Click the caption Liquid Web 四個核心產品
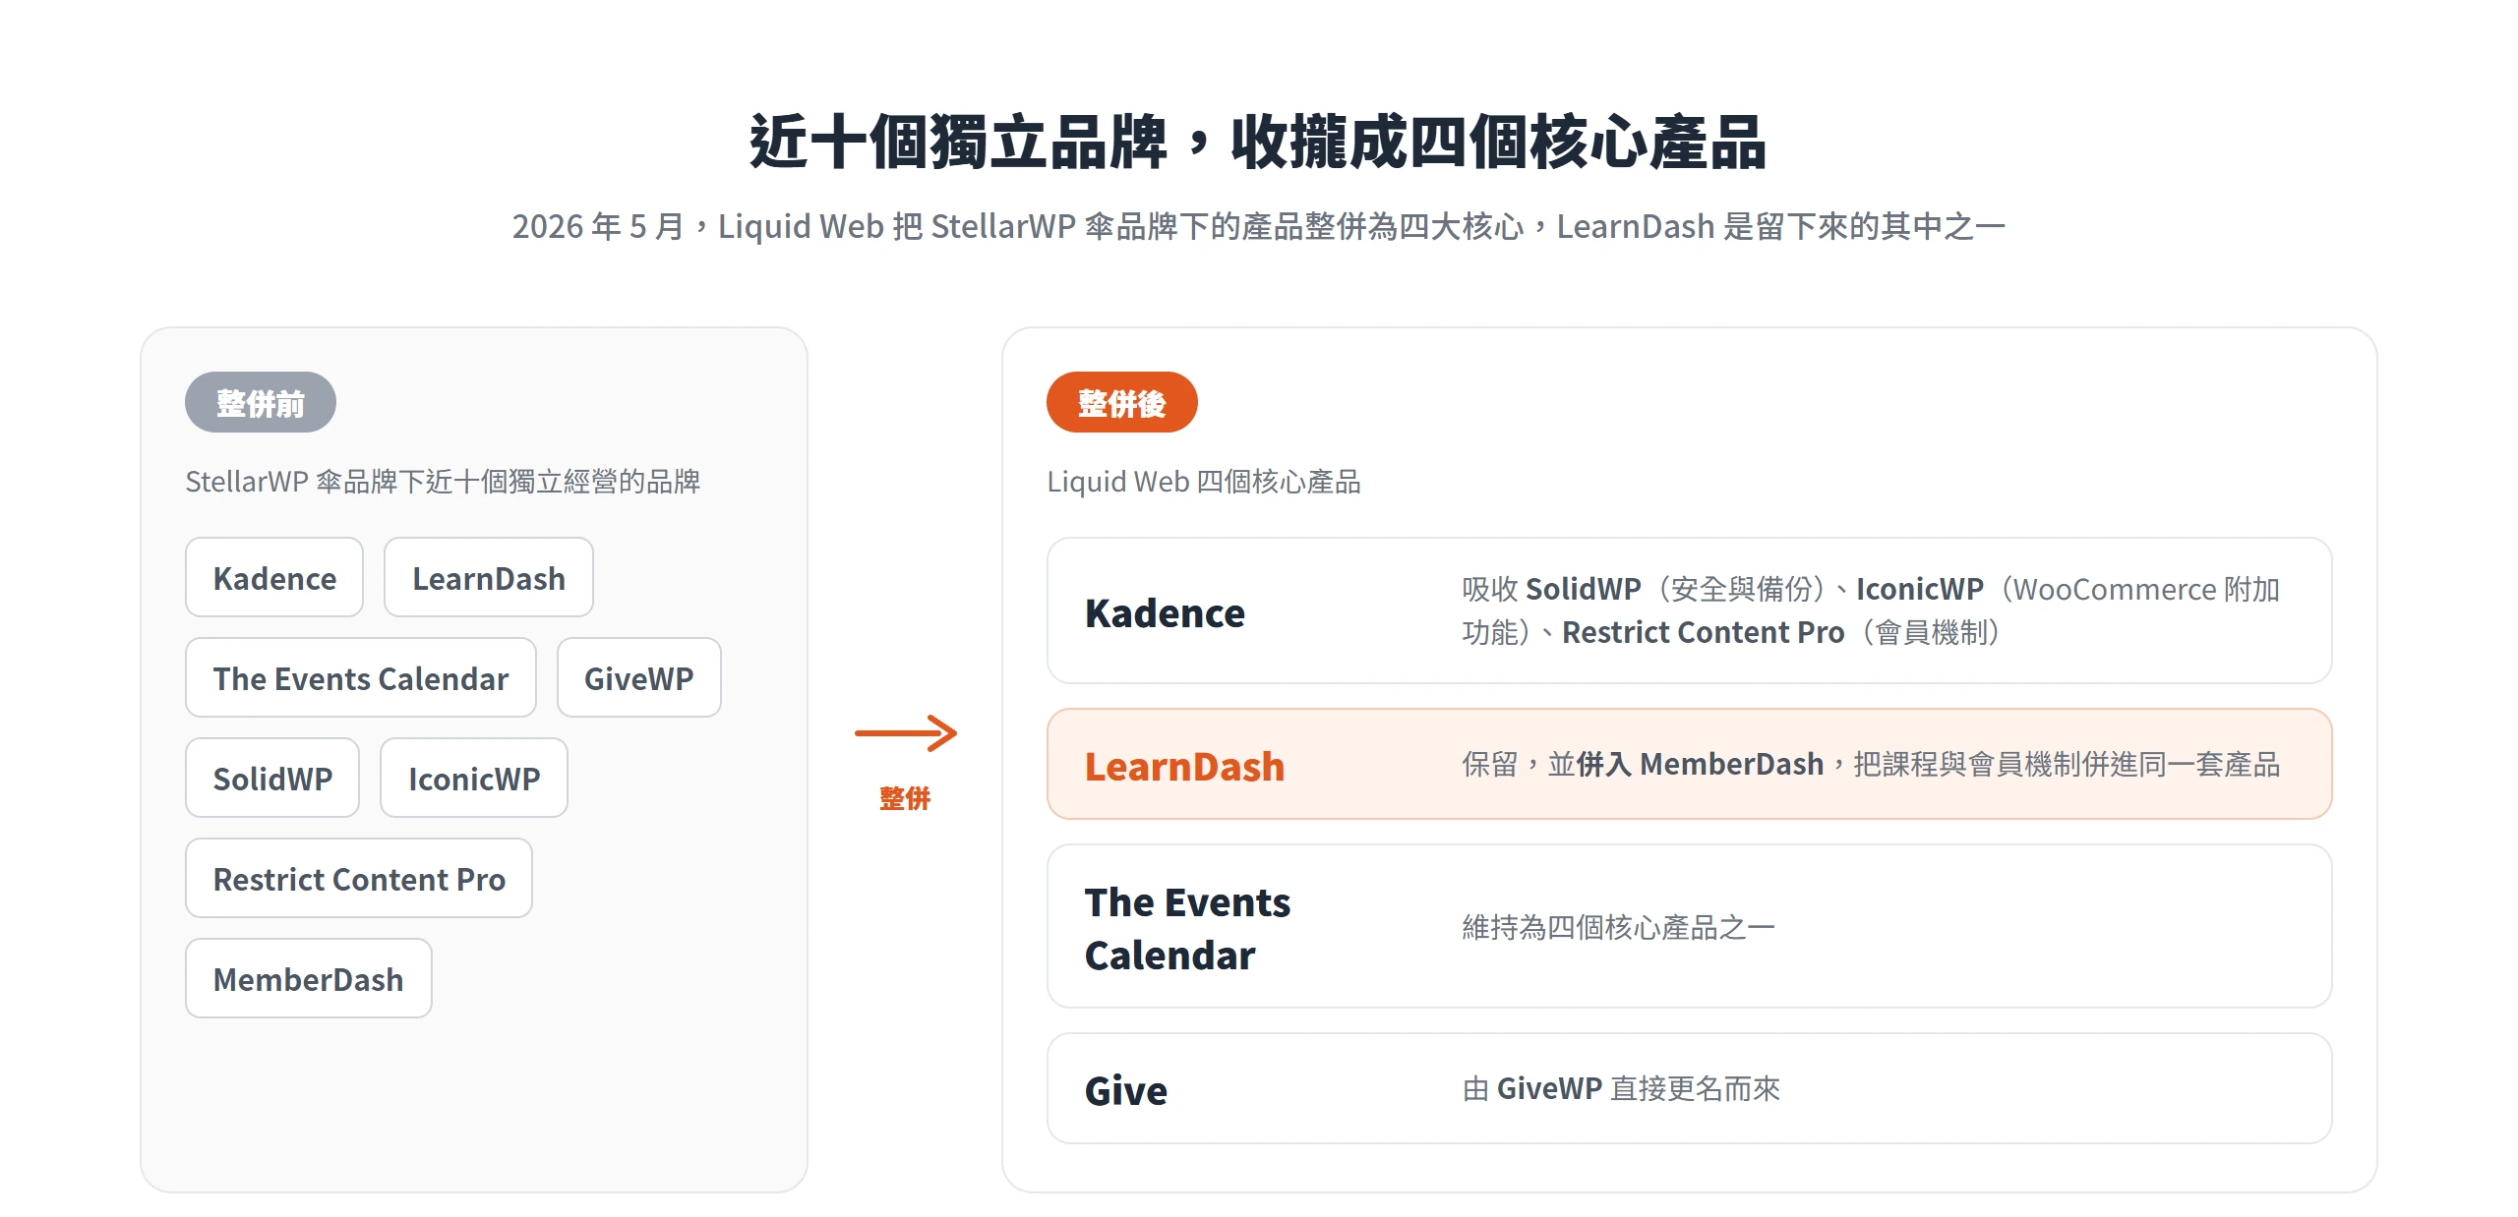This screenshot has height=1217, width=2518. click(1204, 481)
